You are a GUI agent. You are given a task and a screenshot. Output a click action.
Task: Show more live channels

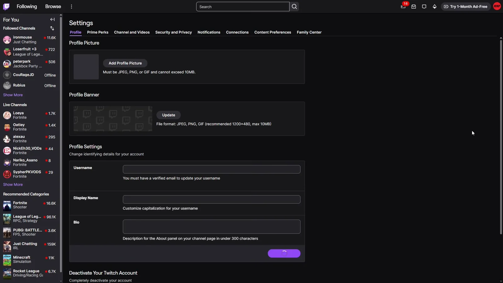pos(13,185)
